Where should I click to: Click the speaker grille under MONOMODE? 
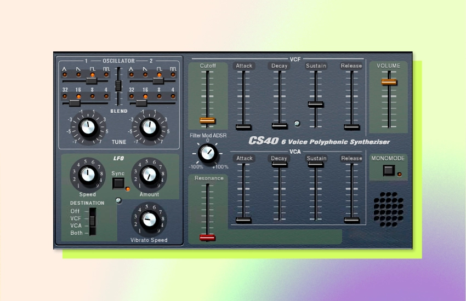389,210
